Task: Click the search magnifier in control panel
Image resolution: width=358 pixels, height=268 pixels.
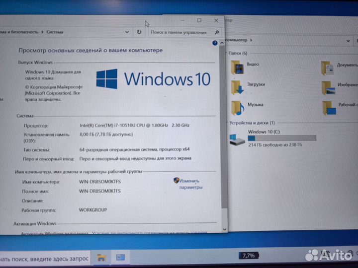Action: (x=217, y=33)
